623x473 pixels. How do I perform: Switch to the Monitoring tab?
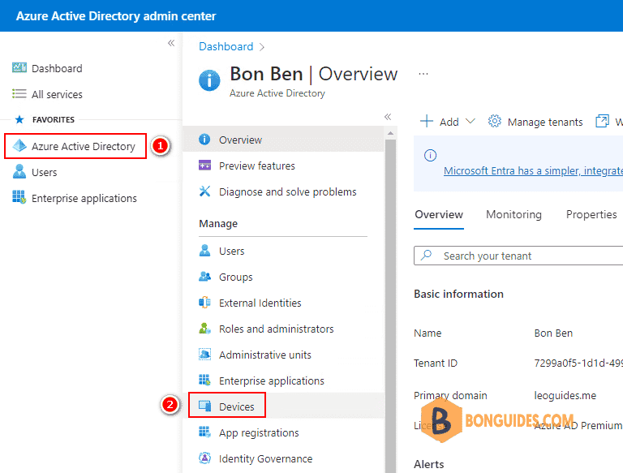coord(513,215)
